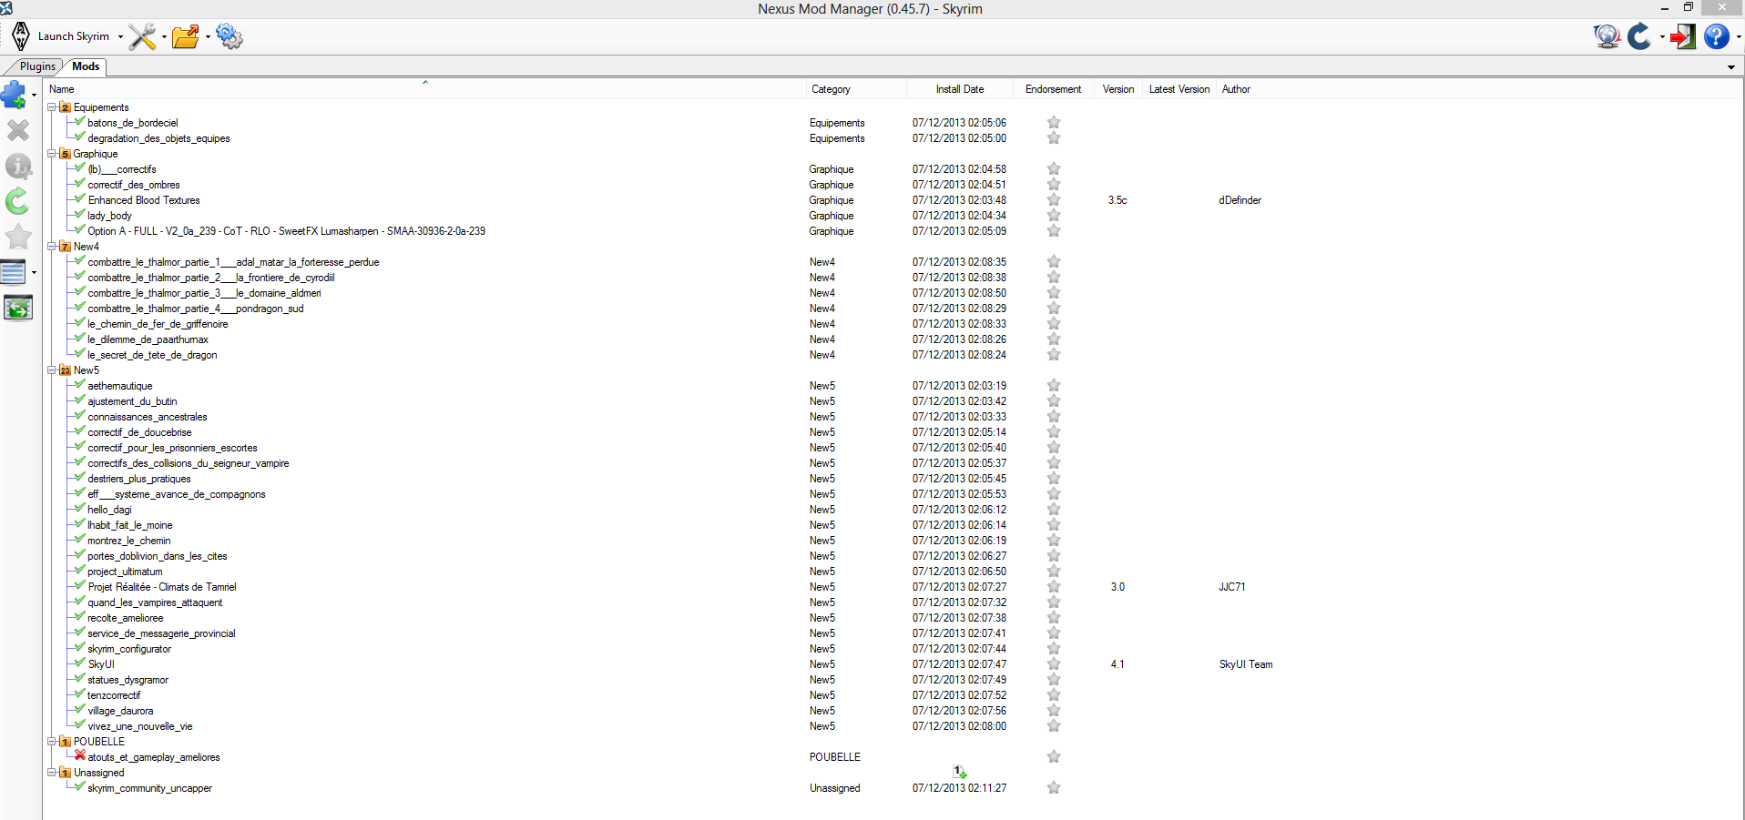The width and height of the screenshot is (1745, 820).
Task: Select the portes_doblivion_dans_les_cites mod name
Action: click(x=158, y=556)
